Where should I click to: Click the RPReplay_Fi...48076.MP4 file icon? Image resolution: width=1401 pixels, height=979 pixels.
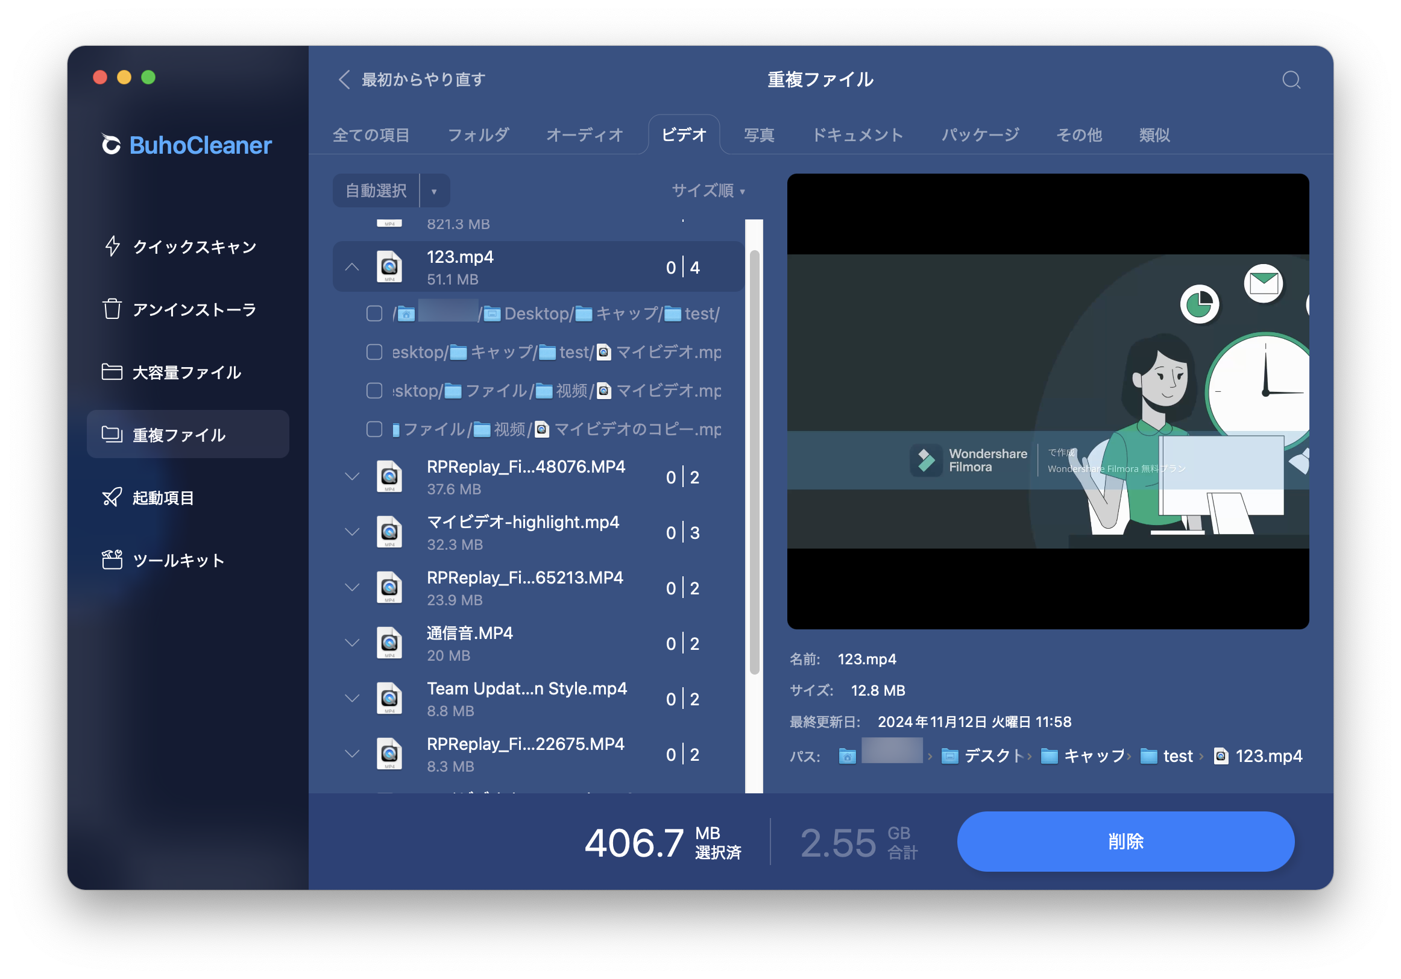click(x=389, y=477)
